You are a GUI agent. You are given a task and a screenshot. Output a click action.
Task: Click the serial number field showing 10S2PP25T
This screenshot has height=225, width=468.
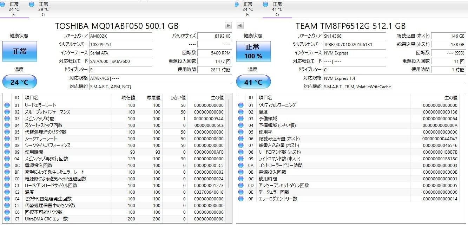point(120,44)
